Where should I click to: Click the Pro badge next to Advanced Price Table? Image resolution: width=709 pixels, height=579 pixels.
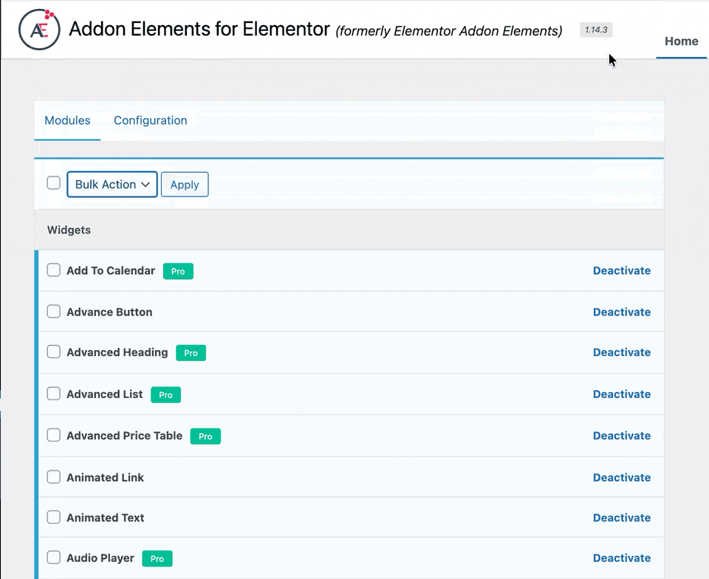tap(205, 436)
